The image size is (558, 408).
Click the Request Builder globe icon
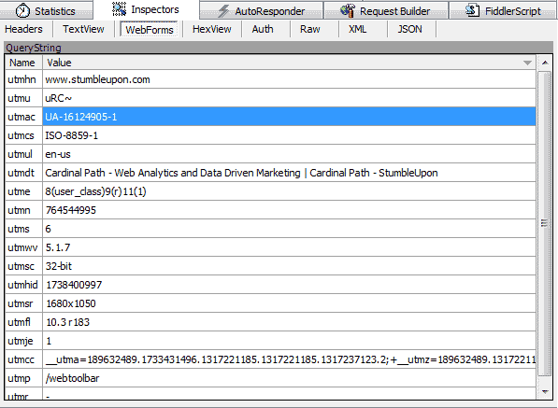coord(348,10)
